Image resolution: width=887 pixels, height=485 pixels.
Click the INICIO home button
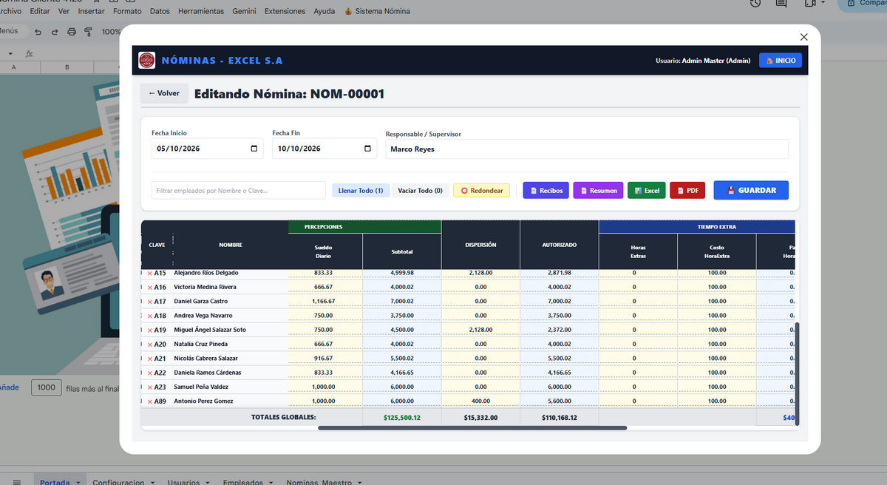[x=781, y=61]
